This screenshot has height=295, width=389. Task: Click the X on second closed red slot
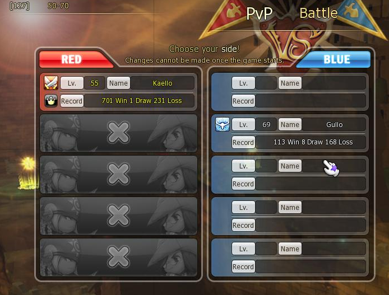coord(118,174)
